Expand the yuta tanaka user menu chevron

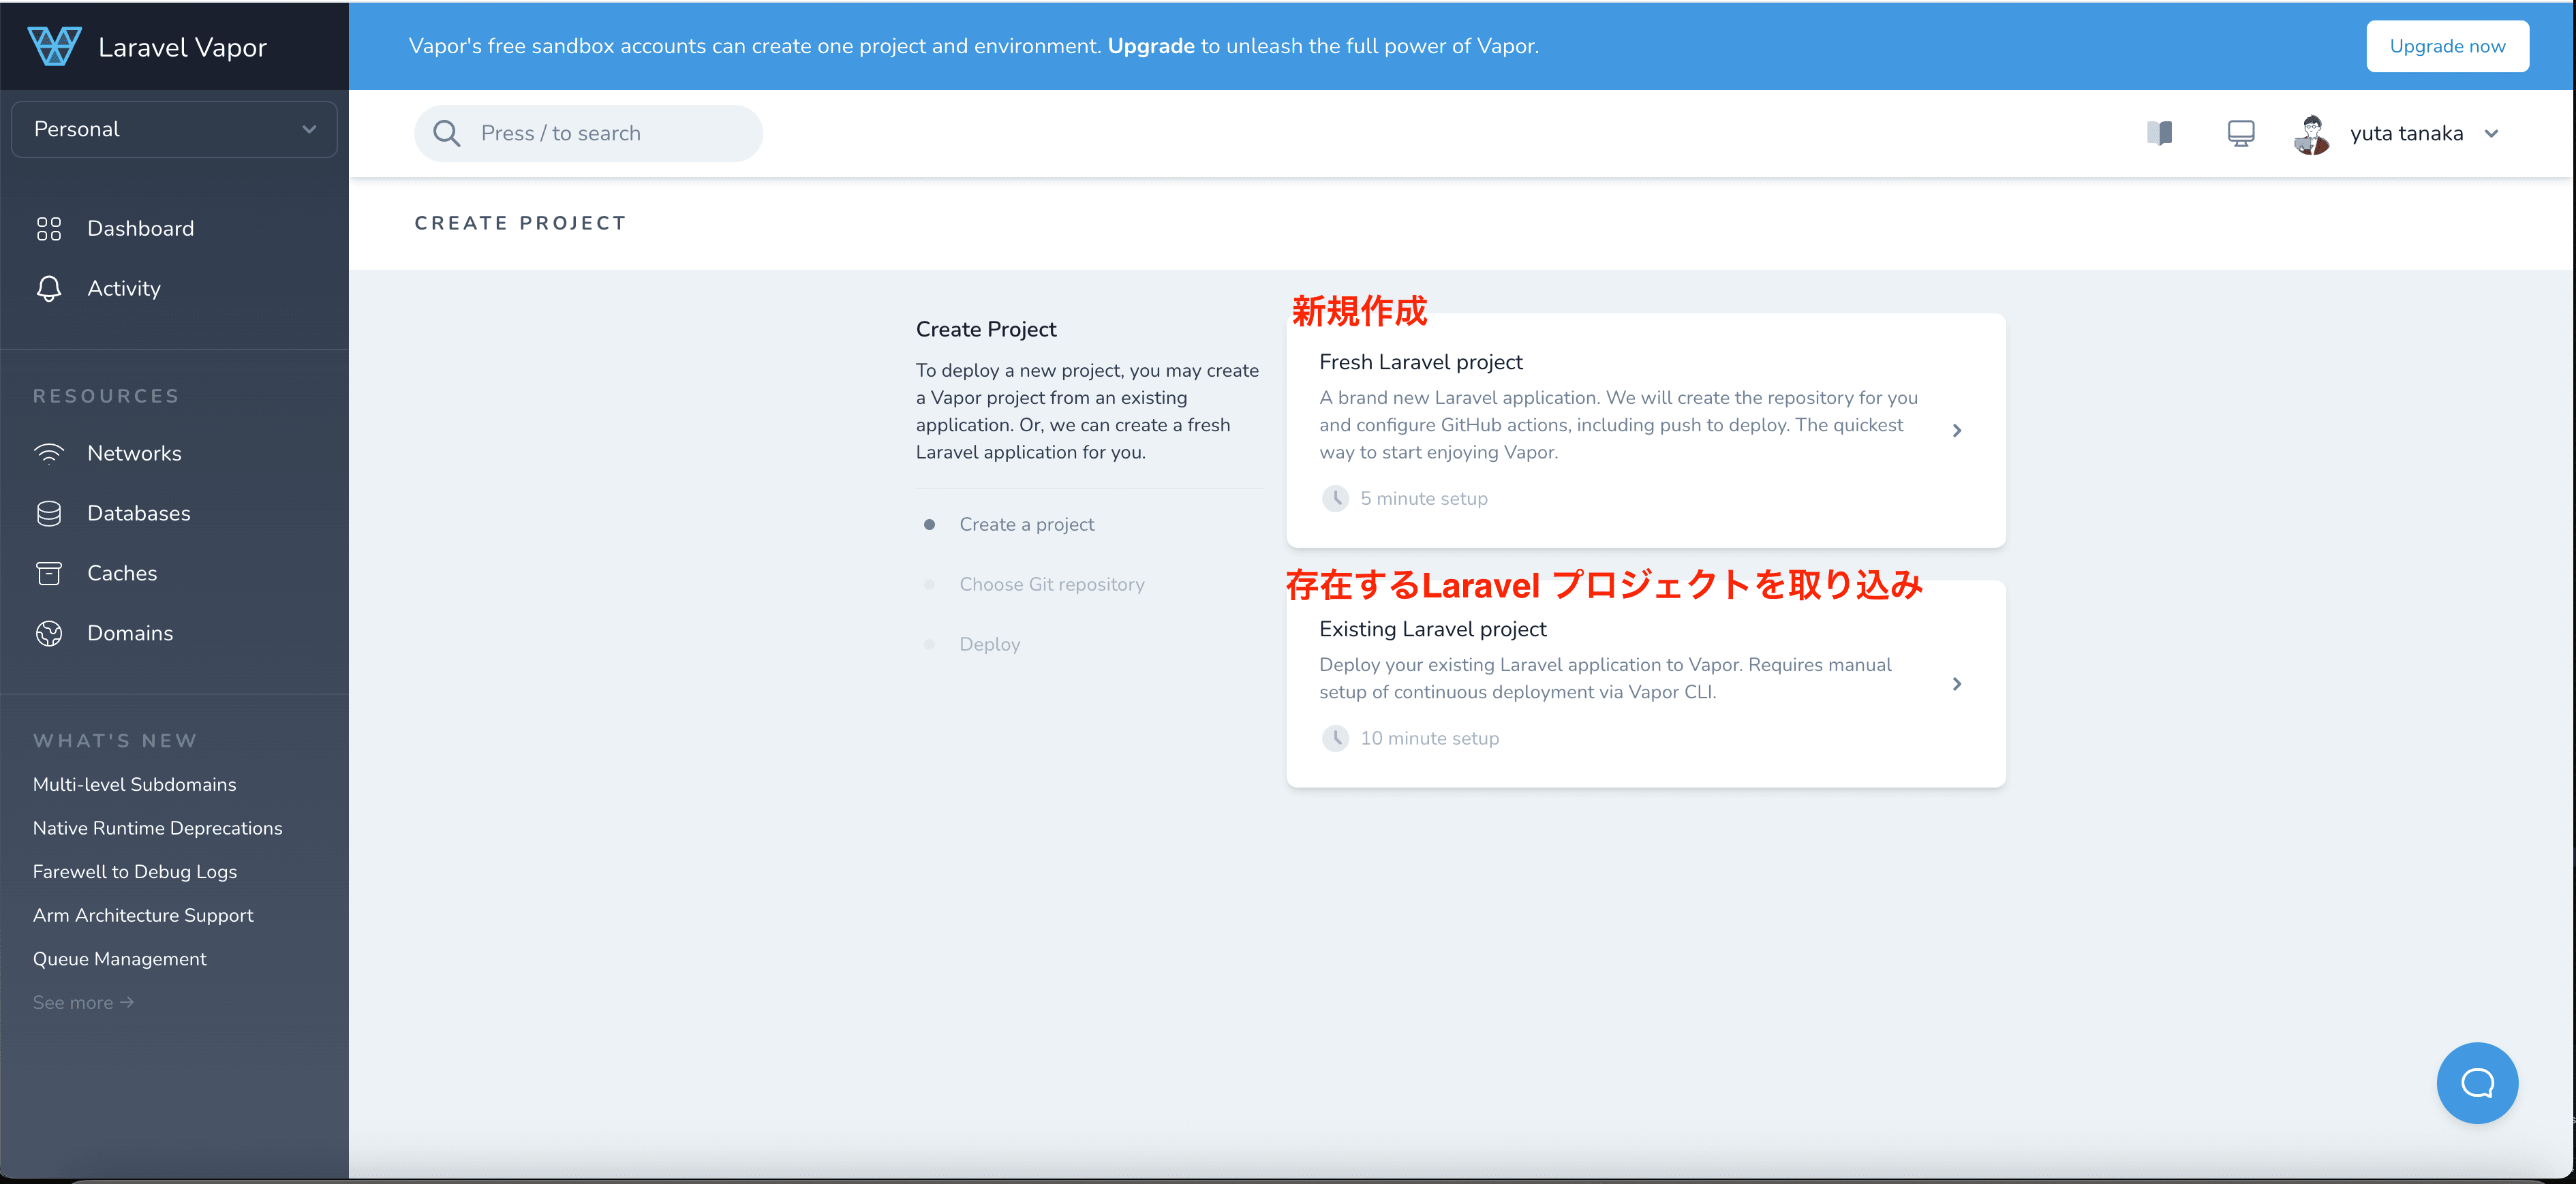point(2491,134)
